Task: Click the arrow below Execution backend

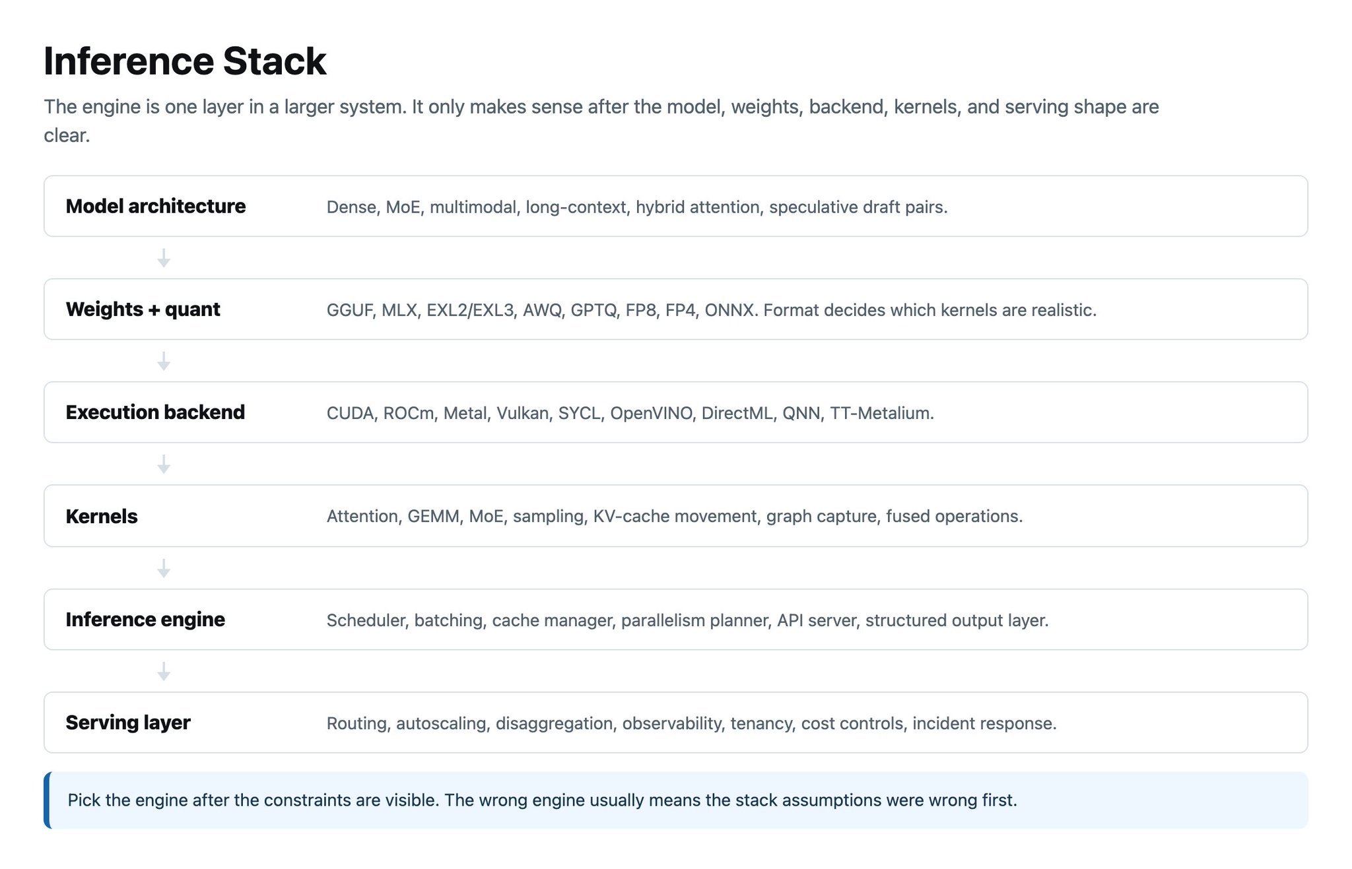Action: point(164,464)
